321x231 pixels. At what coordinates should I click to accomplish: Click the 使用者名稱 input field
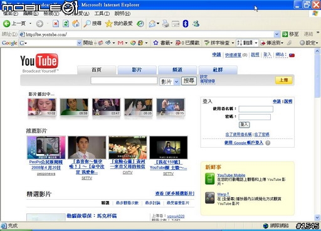[256, 109]
